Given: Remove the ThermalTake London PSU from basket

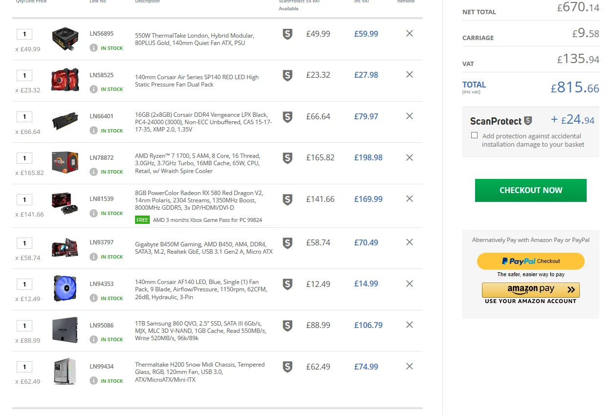Looking at the screenshot, I should (x=410, y=33).
